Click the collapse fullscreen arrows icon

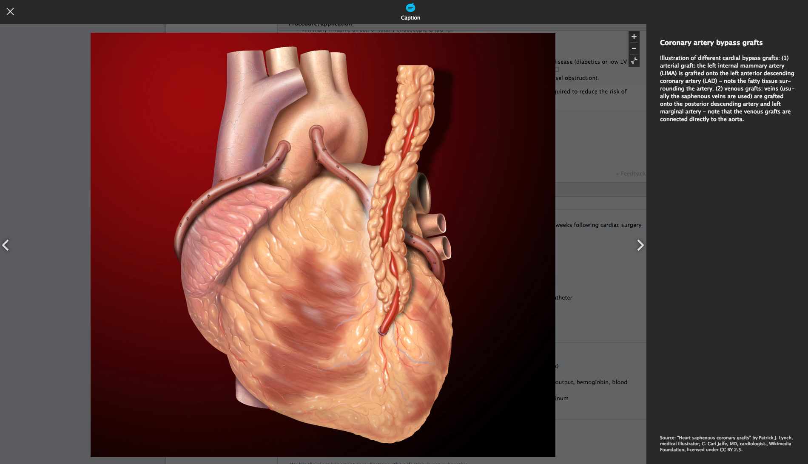[634, 61]
